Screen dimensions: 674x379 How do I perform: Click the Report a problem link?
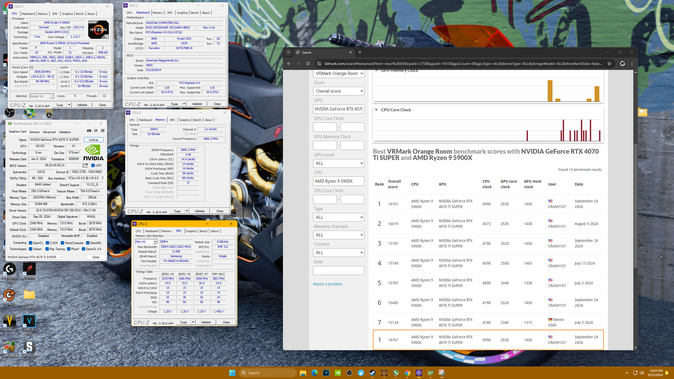(328, 284)
